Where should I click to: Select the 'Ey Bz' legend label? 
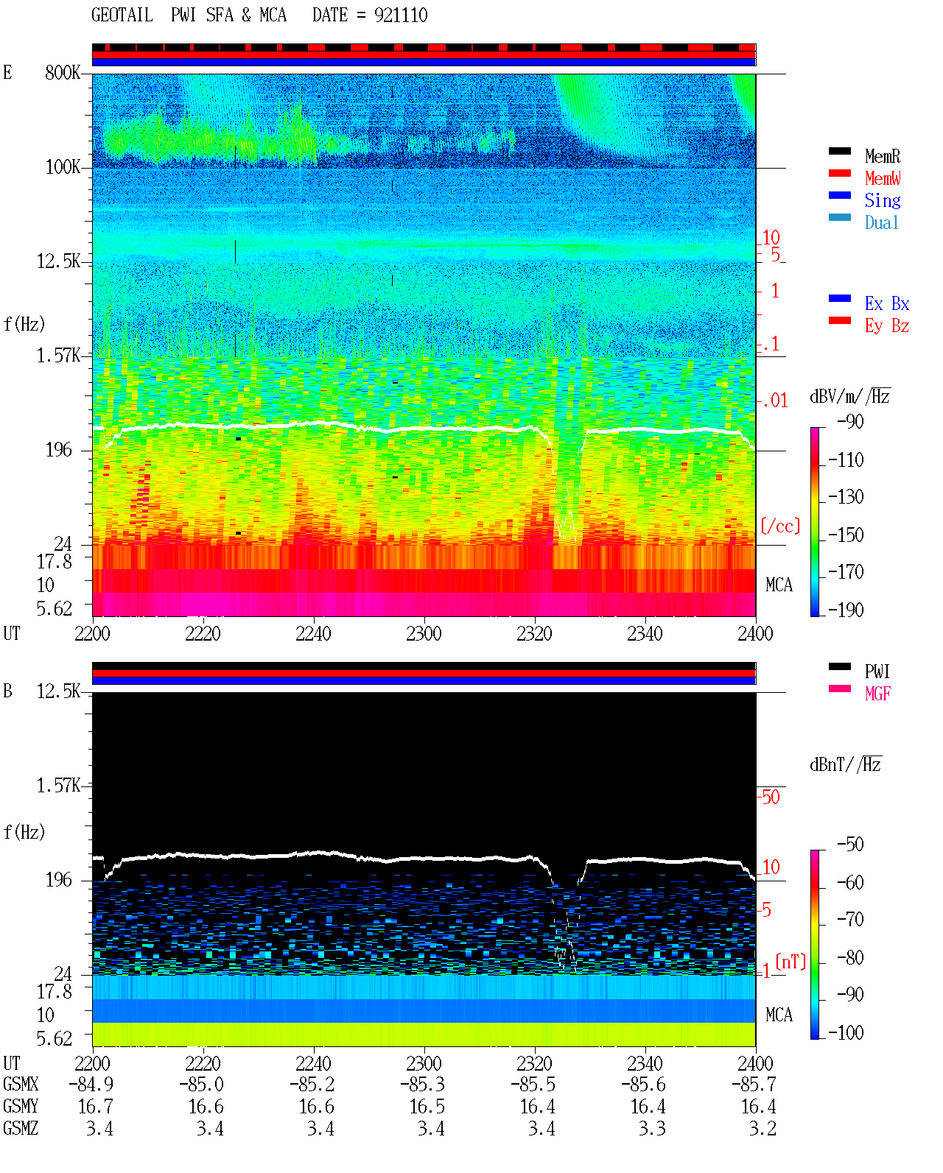click(x=887, y=325)
